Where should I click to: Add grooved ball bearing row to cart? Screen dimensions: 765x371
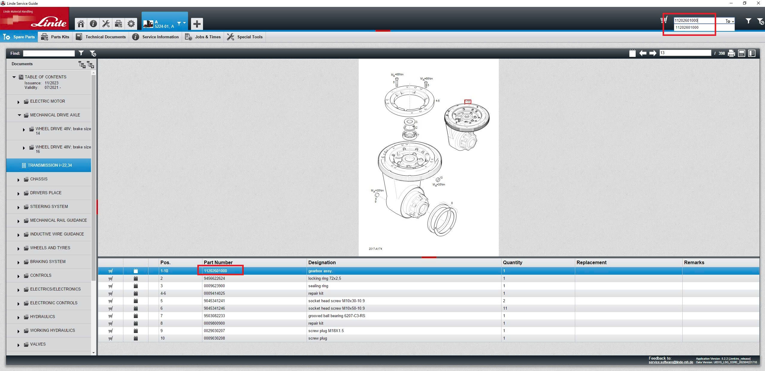[110, 316]
